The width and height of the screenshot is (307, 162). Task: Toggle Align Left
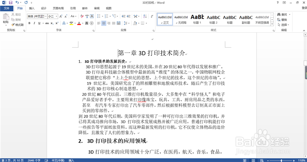click(99, 23)
